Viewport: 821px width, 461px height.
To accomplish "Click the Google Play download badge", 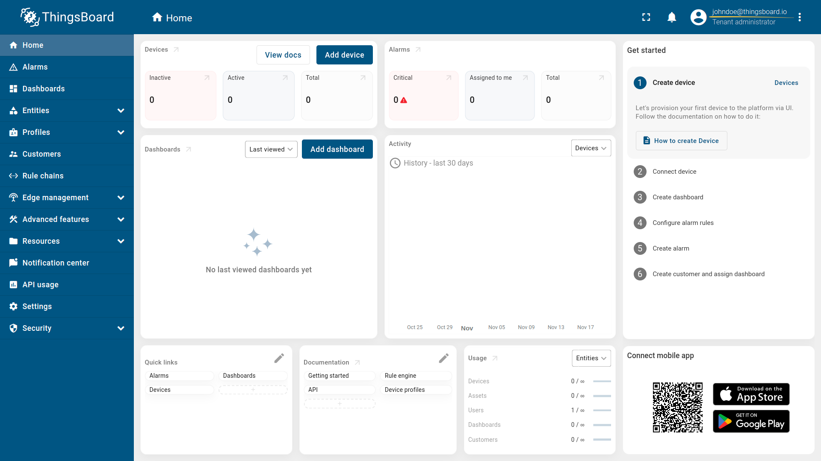I will (751, 421).
